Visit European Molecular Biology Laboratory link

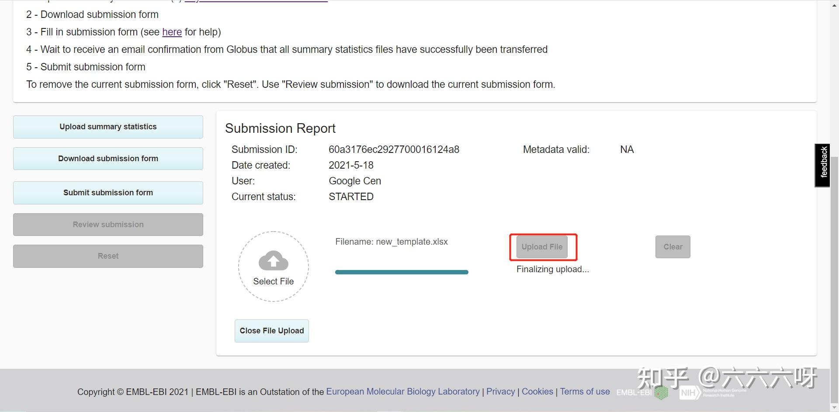tap(402, 391)
